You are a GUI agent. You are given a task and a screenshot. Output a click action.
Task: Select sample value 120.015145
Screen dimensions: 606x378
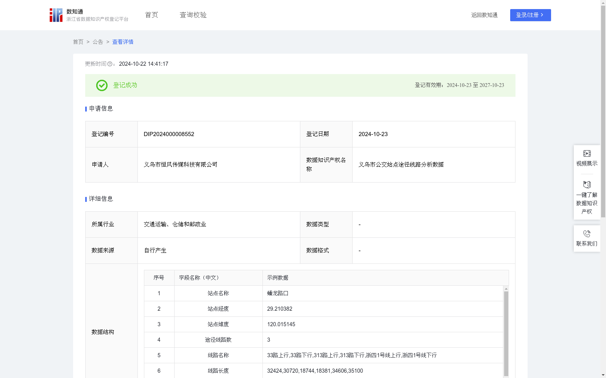(x=281, y=324)
